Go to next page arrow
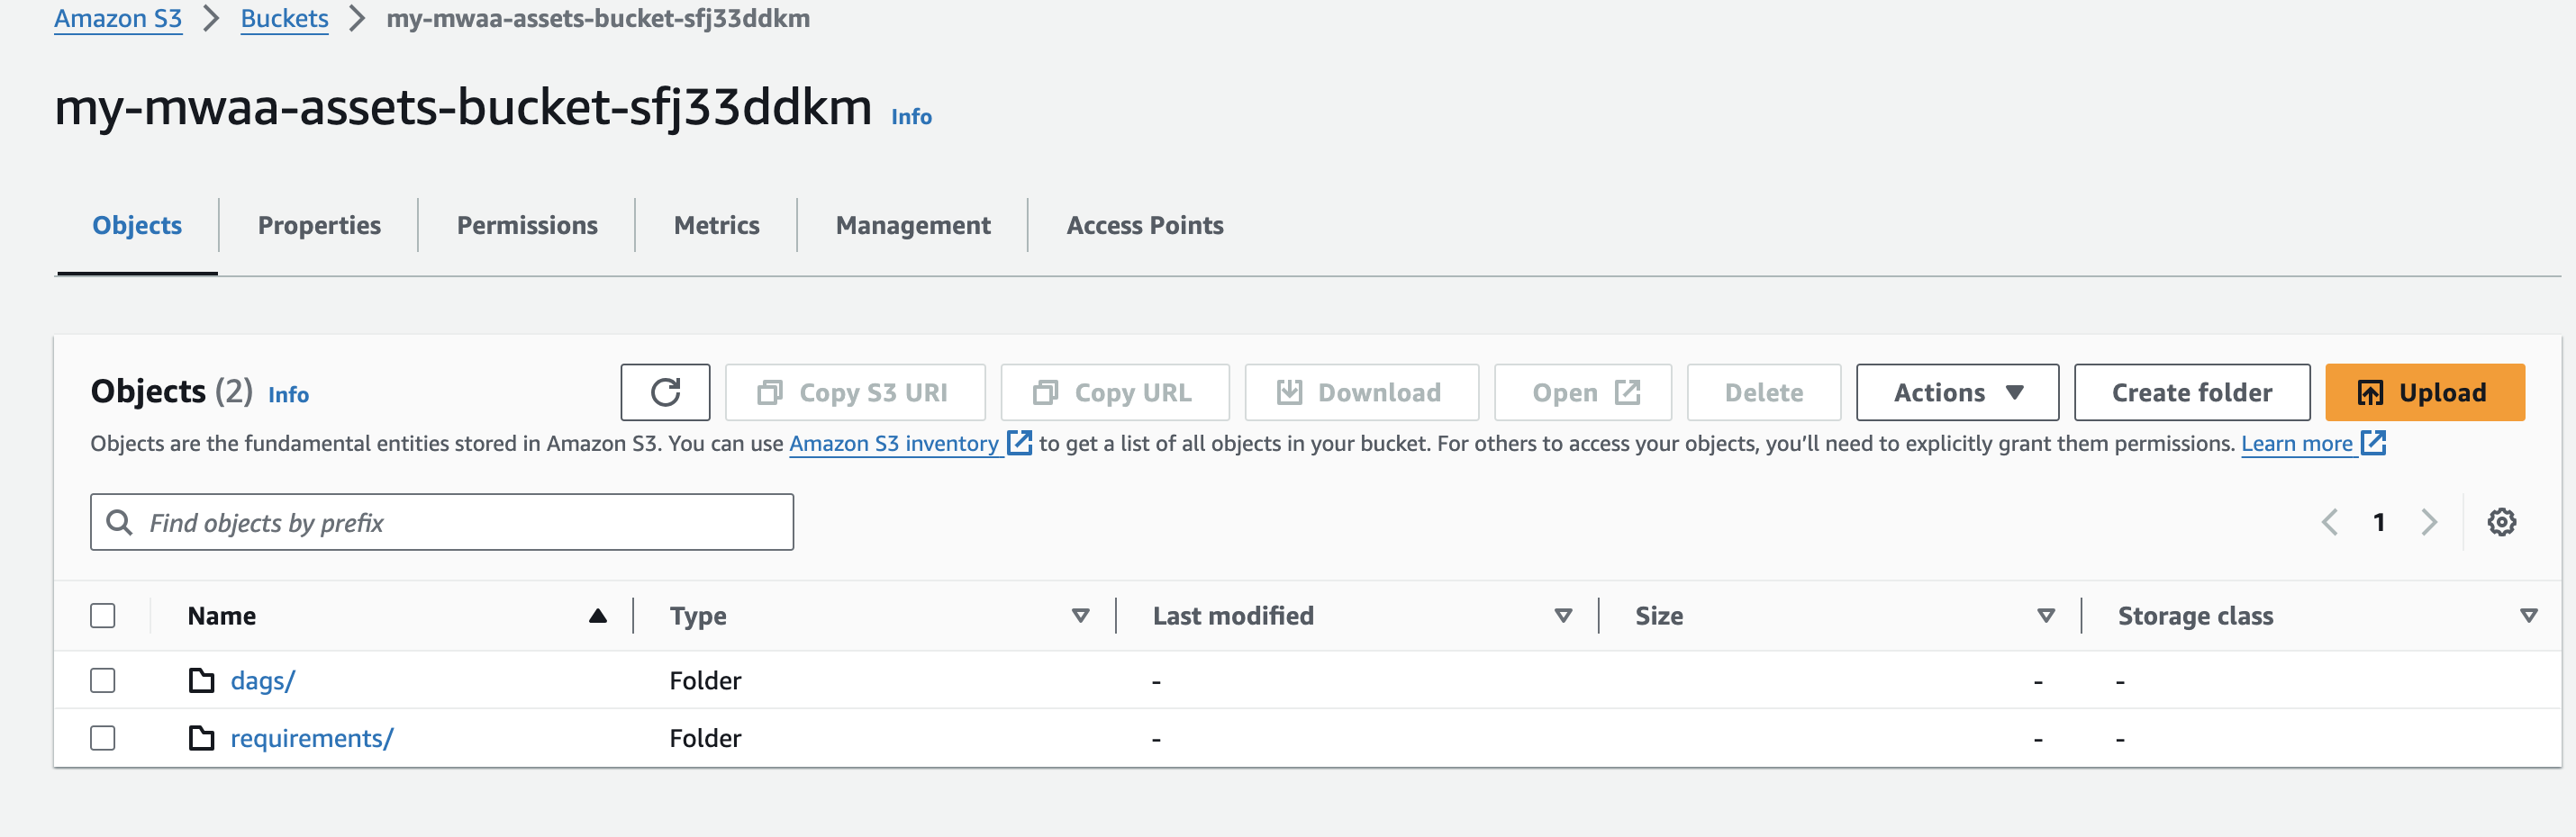Screen dimensions: 2576x837 point(2429,521)
